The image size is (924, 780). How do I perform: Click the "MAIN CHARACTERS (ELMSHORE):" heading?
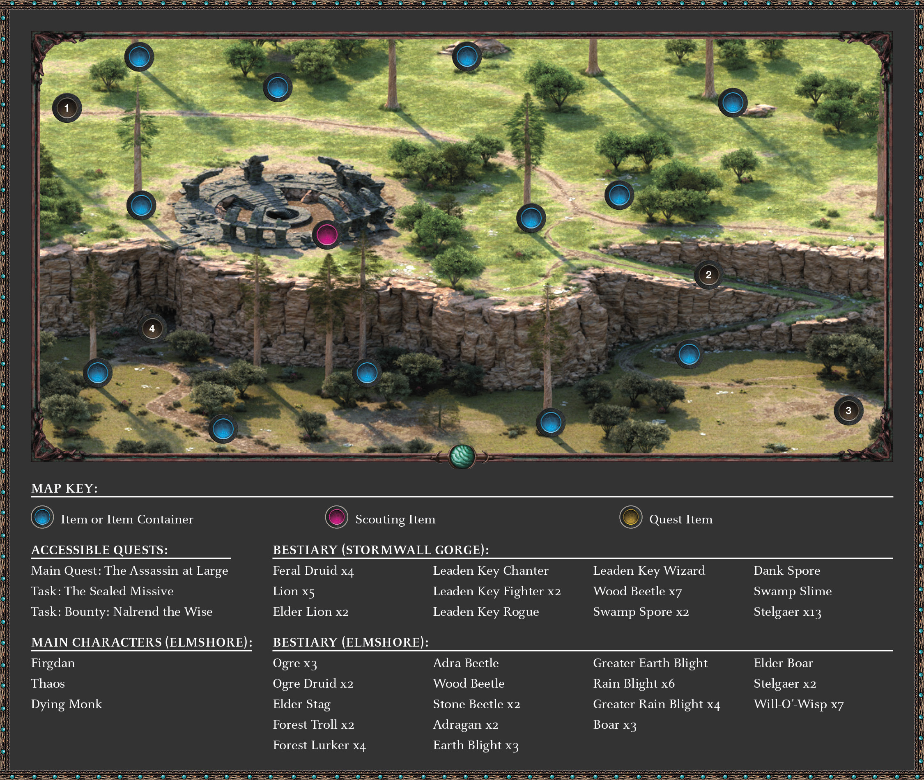point(142,642)
